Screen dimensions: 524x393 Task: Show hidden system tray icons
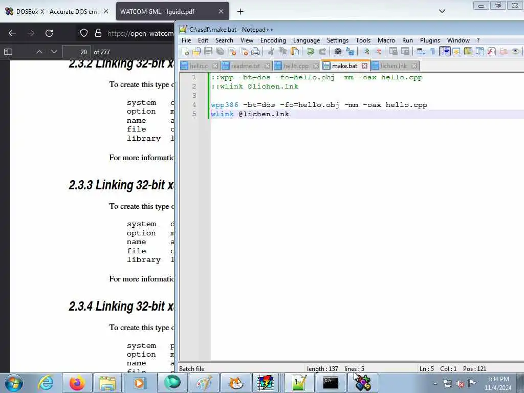[x=435, y=383]
